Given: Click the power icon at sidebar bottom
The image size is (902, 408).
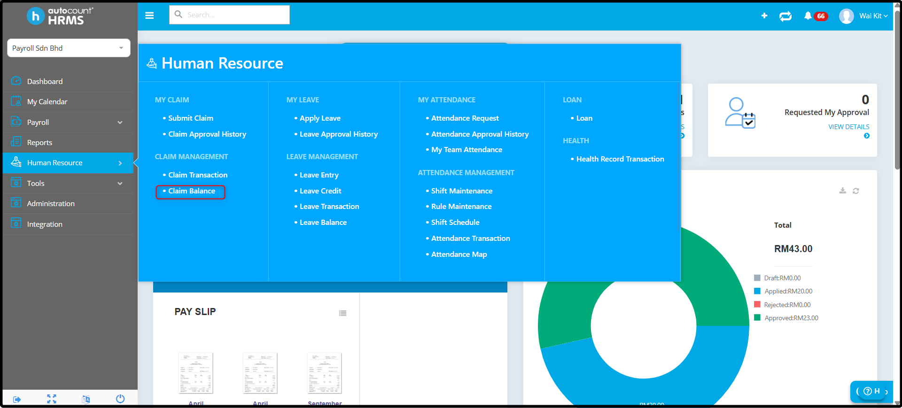Looking at the screenshot, I should click(x=120, y=399).
